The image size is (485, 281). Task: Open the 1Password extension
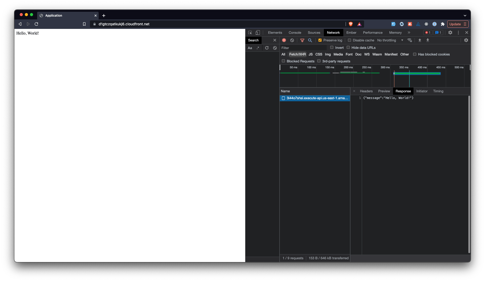pyautogui.click(x=435, y=24)
